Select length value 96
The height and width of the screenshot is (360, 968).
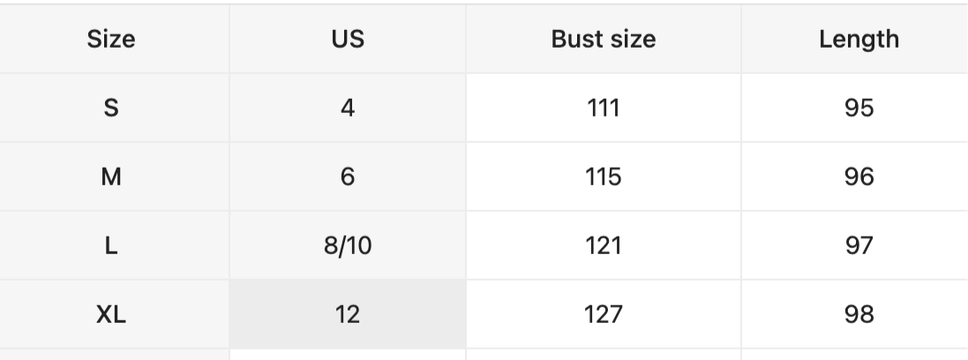859,176
